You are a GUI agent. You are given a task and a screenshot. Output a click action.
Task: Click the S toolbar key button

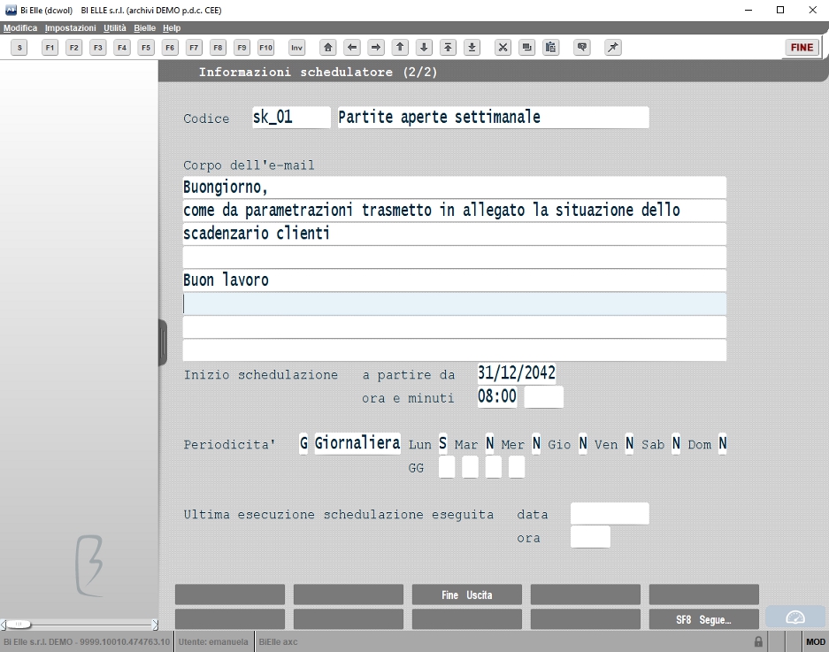coord(19,48)
